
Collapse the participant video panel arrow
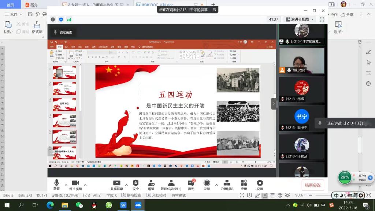(x=274, y=104)
